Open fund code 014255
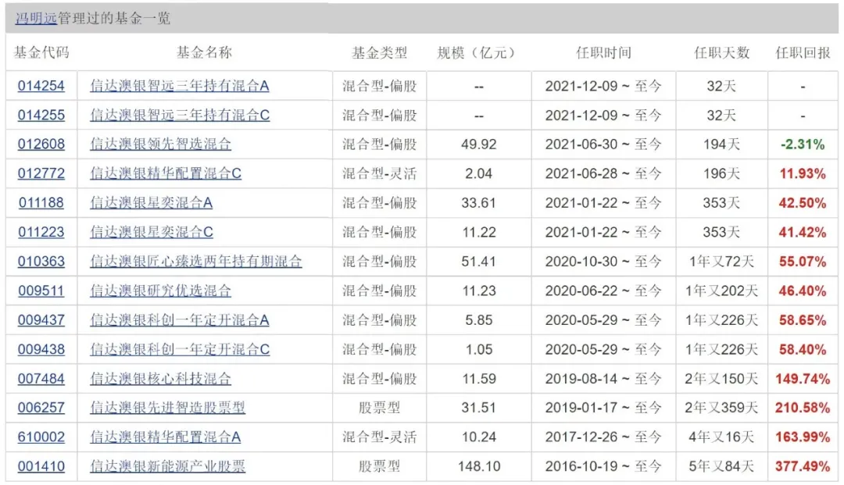This screenshot has width=844, height=485. click(x=41, y=115)
